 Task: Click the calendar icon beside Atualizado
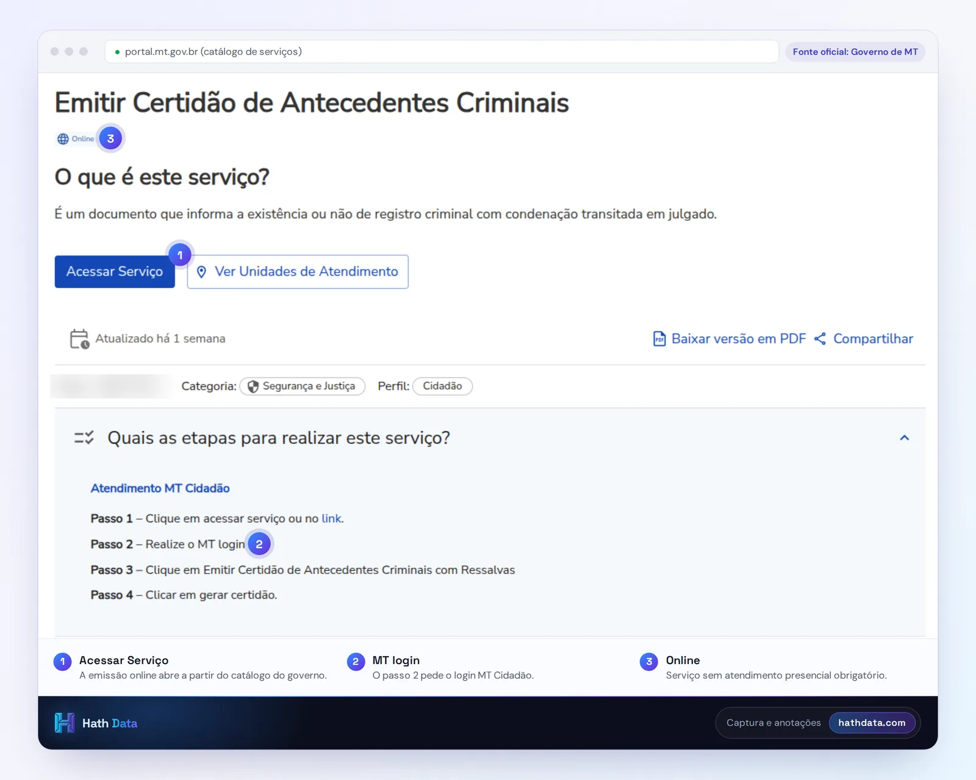pyautogui.click(x=79, y=339)
